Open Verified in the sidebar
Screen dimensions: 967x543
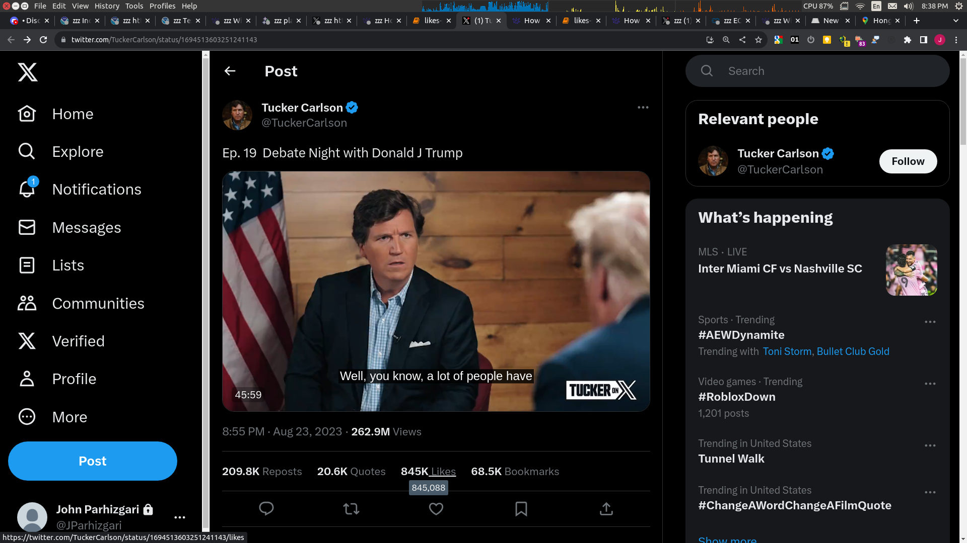pos(61,341)
